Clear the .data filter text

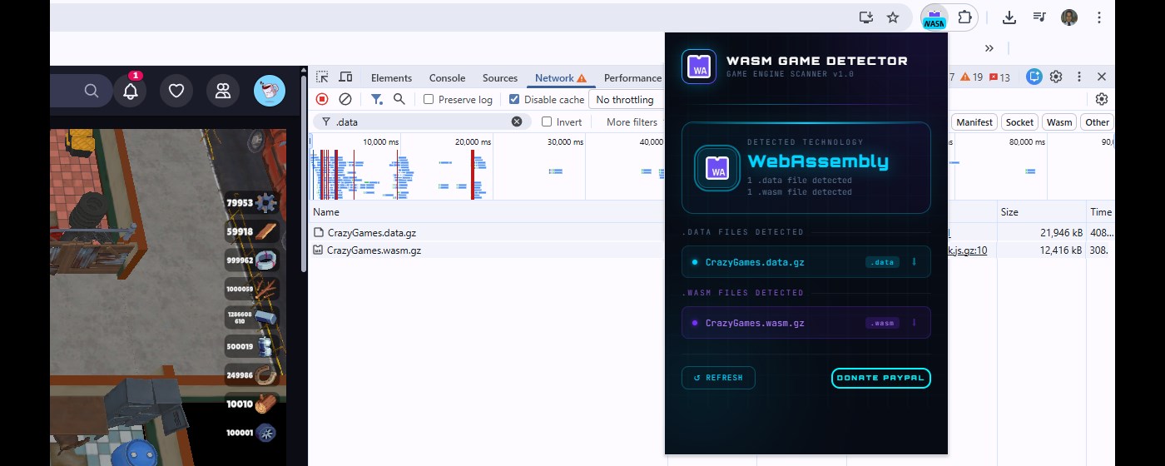[517, 121]
